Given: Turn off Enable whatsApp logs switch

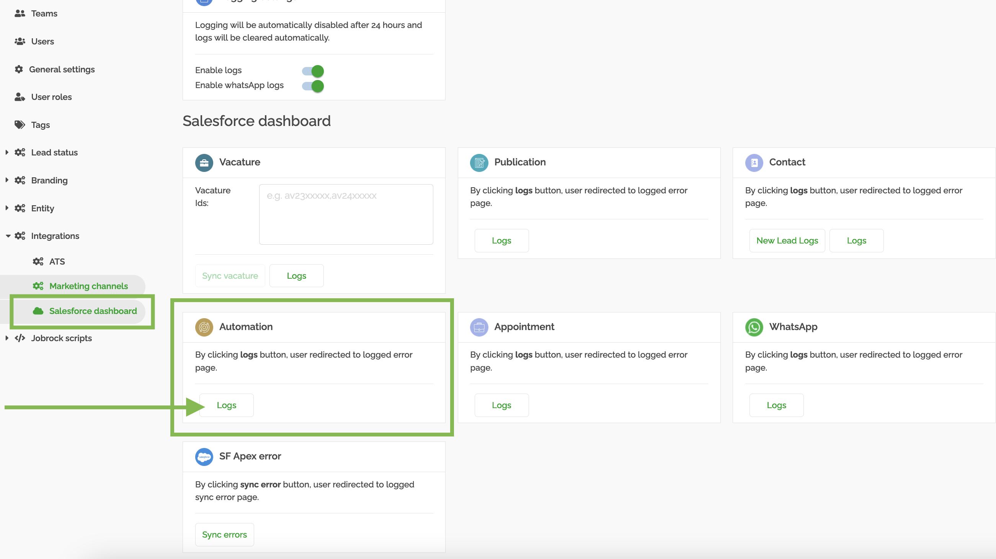Looking at the screenshot, I should click(313, 86).
